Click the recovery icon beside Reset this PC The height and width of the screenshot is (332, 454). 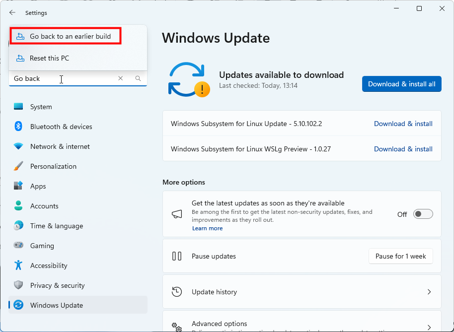click(20, 58)
